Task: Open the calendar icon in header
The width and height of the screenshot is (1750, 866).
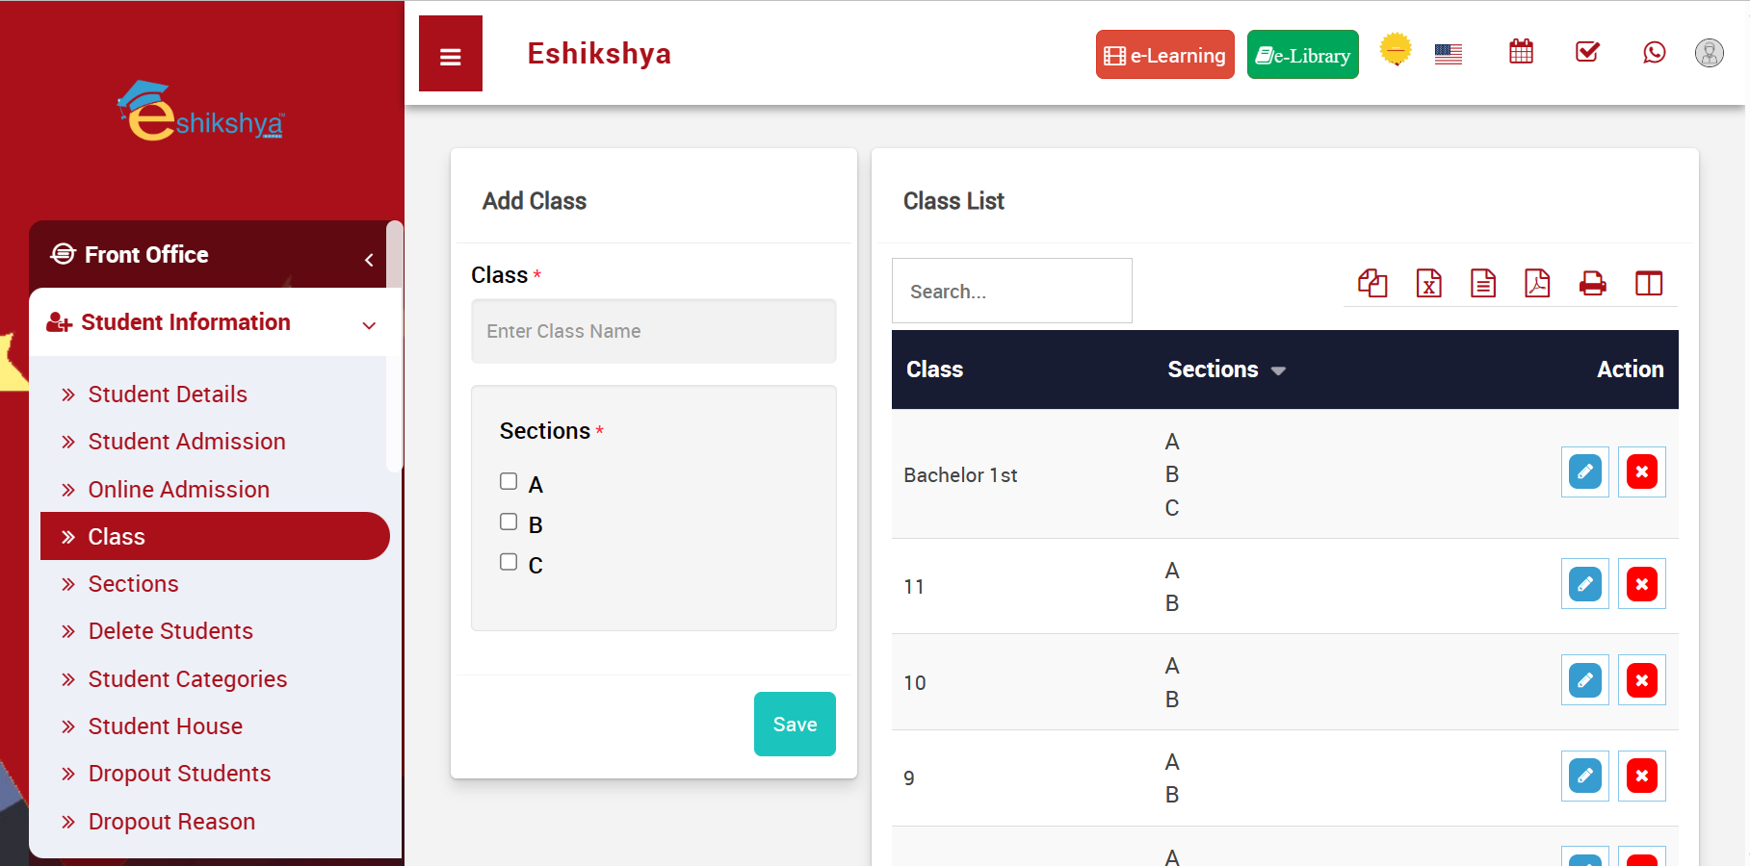Action: click(1521, 52)
